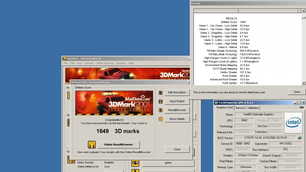Click the Game 4 - Nature result row
The width and height of the screenshot is (306, 172).
click(233, 47)
